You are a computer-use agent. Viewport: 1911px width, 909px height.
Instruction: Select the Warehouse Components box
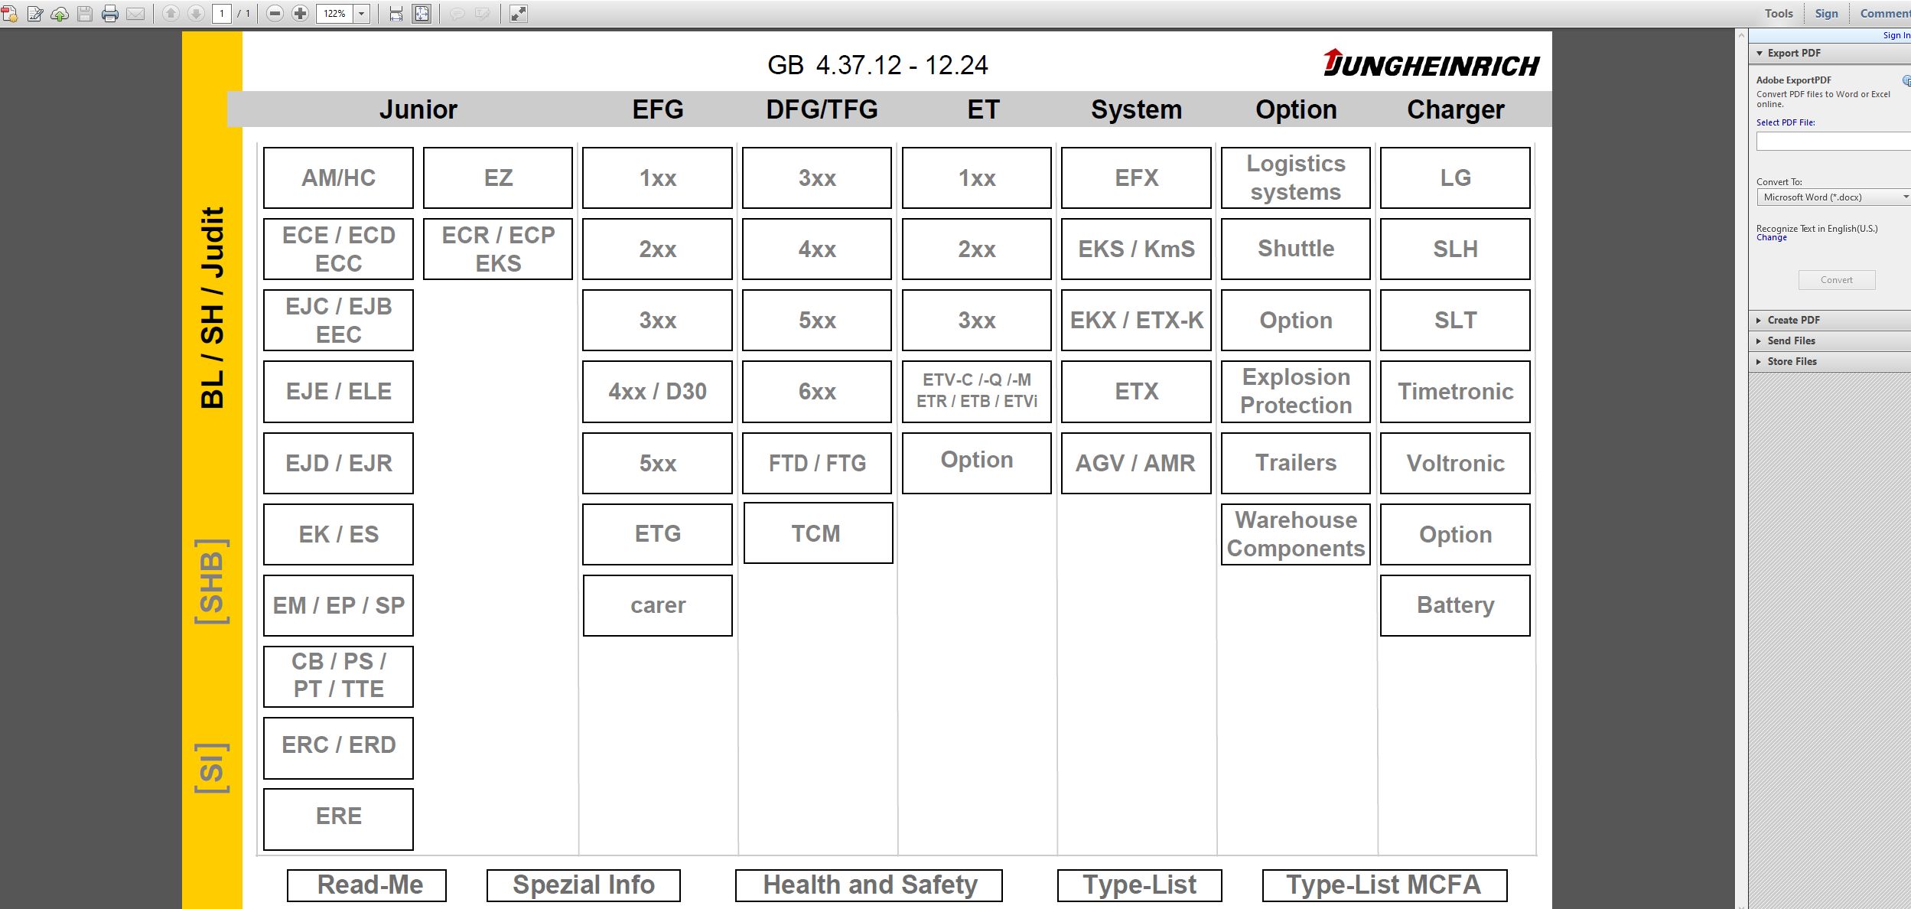coord(1296,534)
